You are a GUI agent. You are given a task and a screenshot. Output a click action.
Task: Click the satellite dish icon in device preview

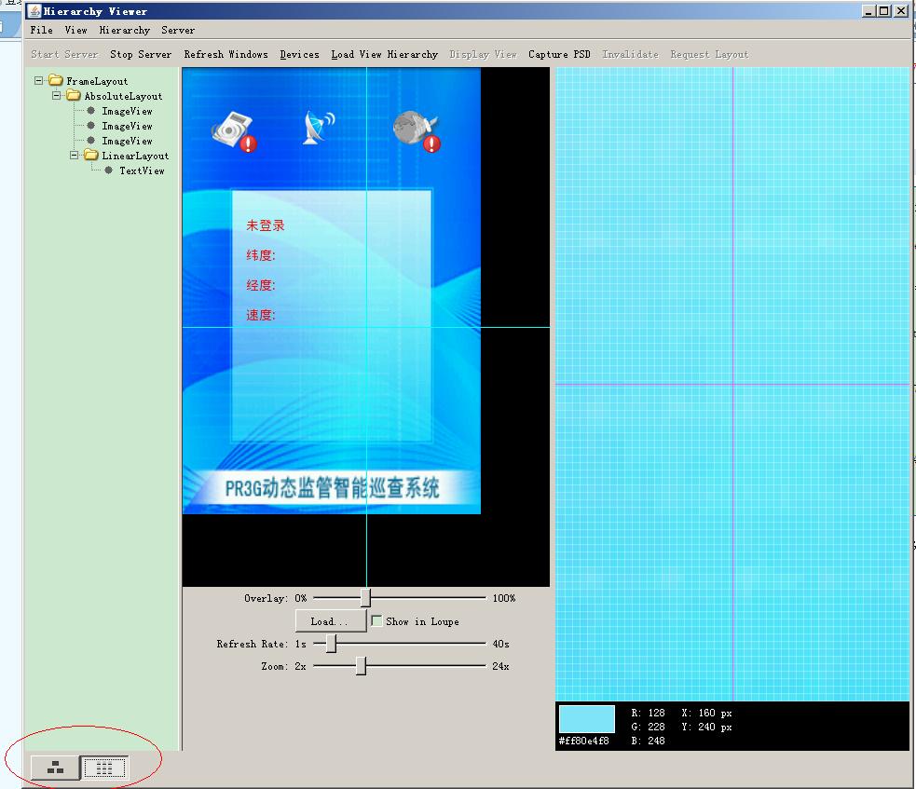point(319,128)
